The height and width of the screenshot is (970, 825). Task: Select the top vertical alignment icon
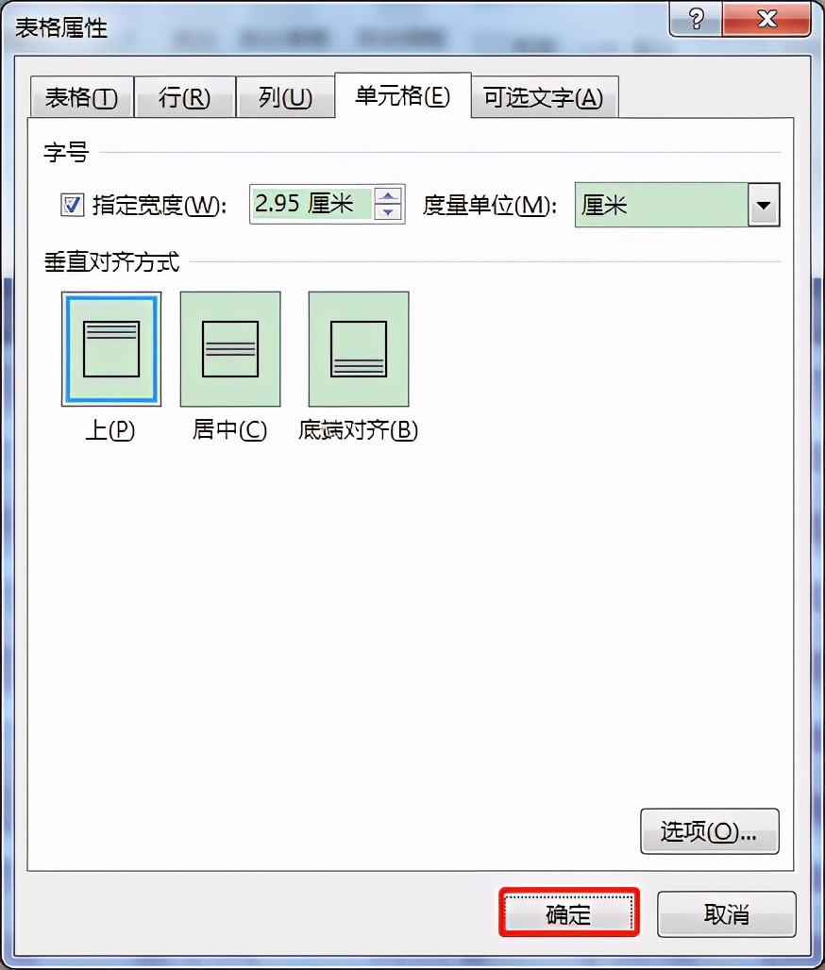pos(111,349)
